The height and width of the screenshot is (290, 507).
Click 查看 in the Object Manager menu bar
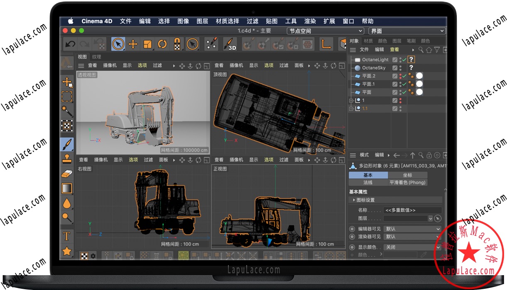pos(394,49)
